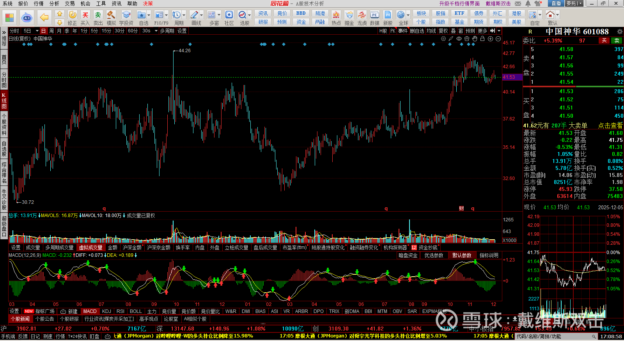624x341 pixels.
Task: Zoom out chart with minus circle icon
Action: [x=498, y=39]
